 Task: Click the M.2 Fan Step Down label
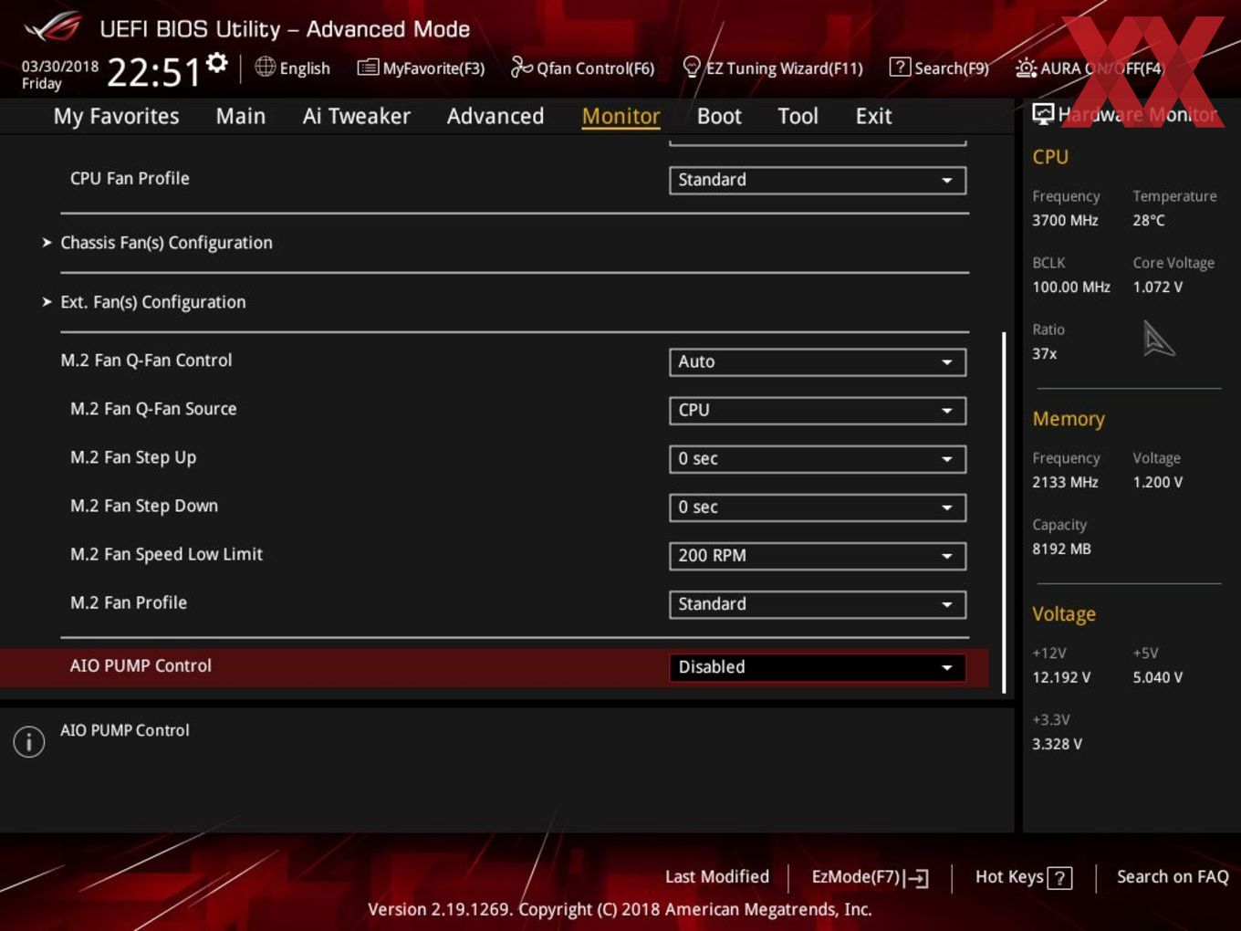(144, 507)
